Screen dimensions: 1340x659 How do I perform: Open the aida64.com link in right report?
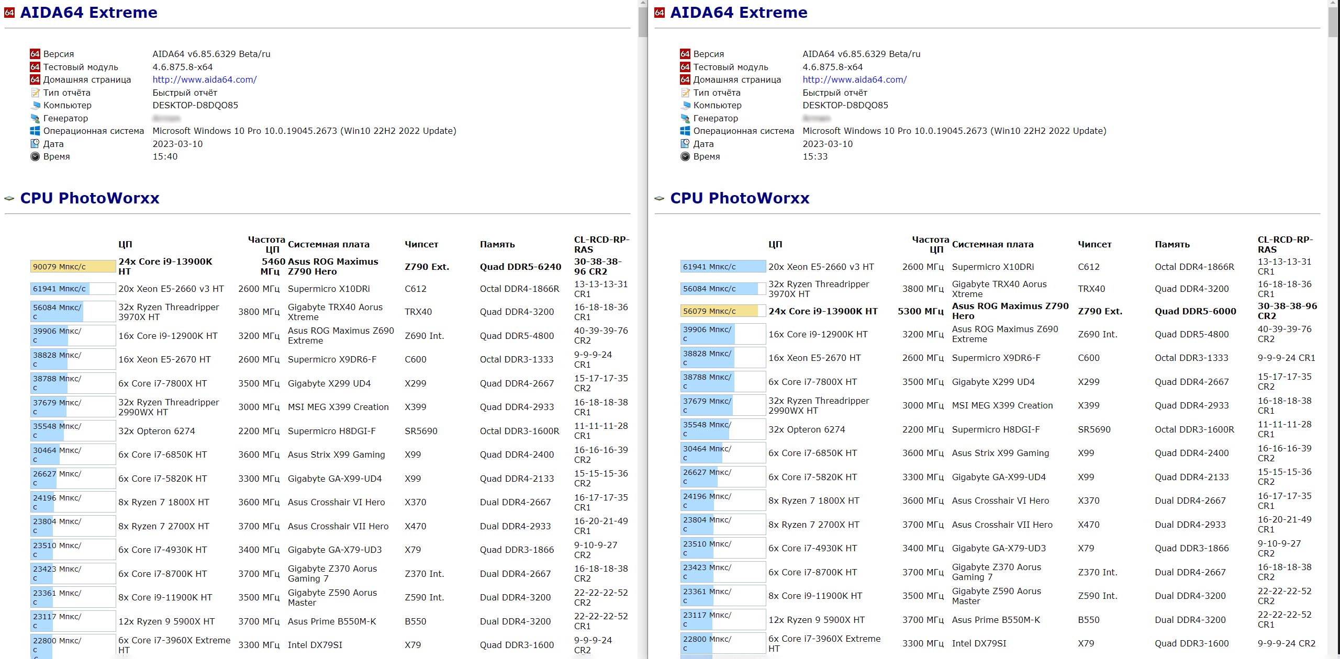pos(855,79)
